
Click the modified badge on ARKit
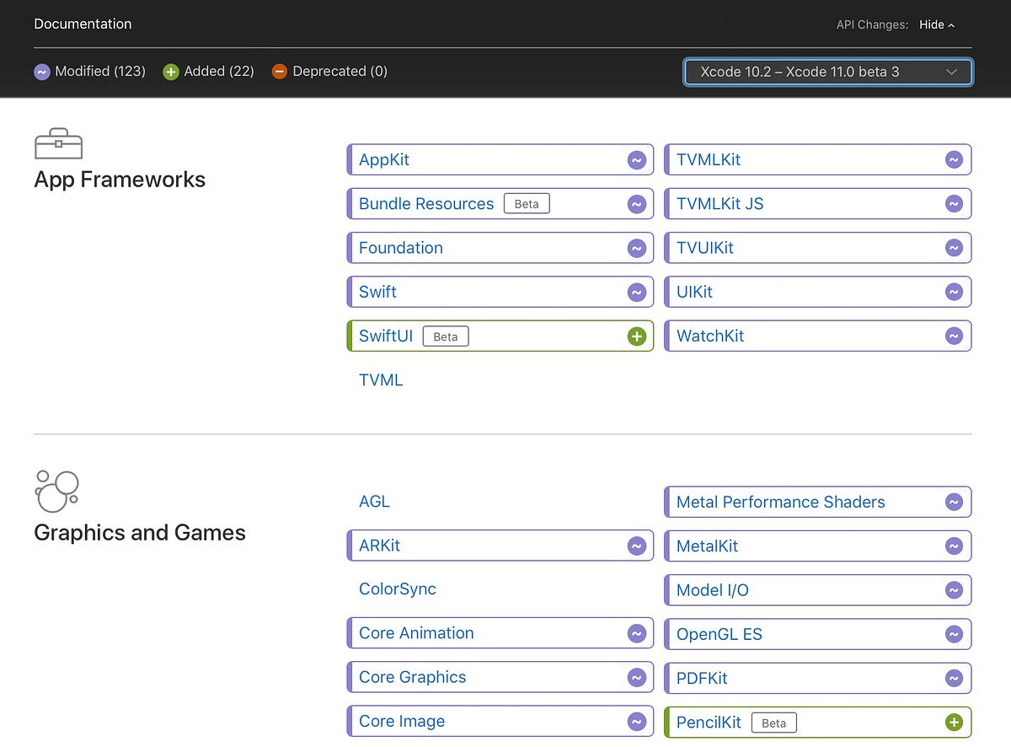637,546
